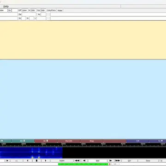Focus the Op name input field
166x166 pixels.
29,14
